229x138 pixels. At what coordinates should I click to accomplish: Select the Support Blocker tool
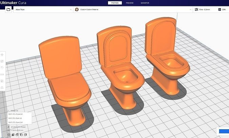(x=2, y=87)
